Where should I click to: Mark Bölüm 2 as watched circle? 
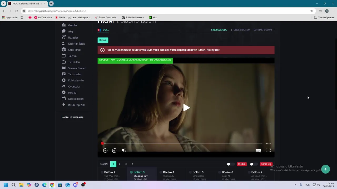tap(102, 172)
